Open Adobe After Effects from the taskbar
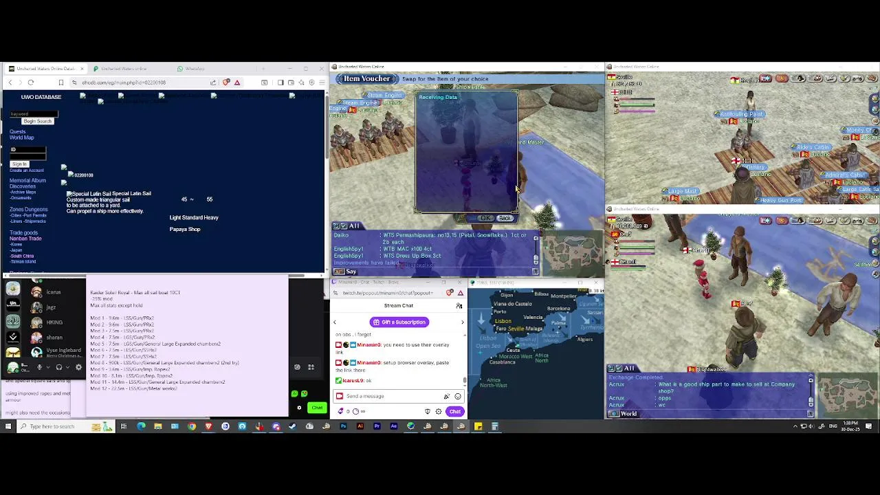 point(394,426)
